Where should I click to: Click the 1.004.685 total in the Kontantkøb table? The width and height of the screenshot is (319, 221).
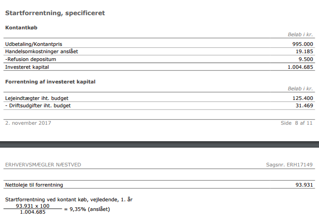299,67
